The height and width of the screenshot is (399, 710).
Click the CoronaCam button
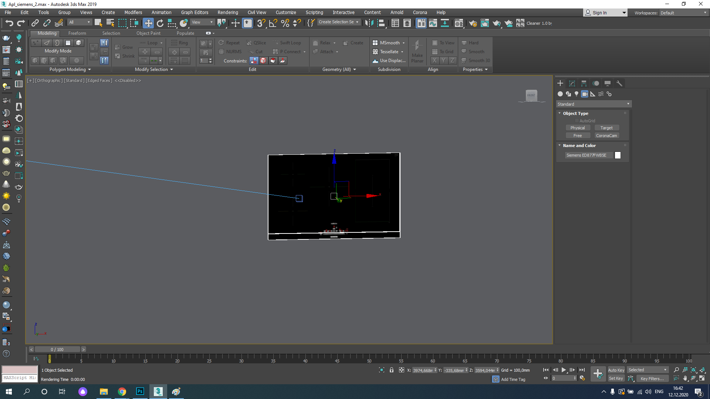click(x=606, y=136)
